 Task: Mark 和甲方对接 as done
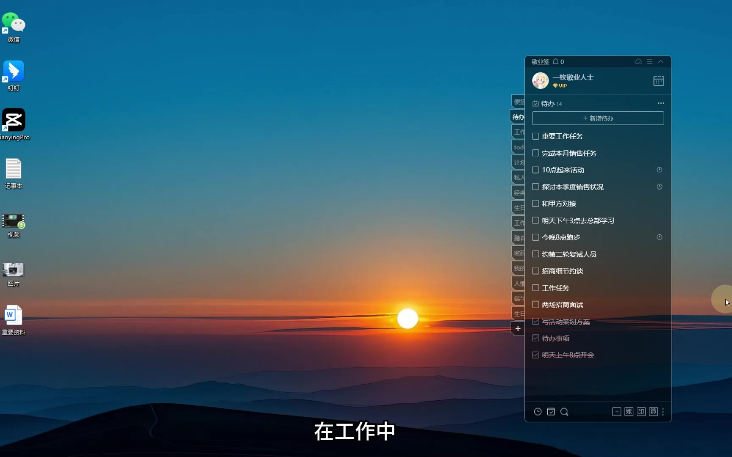(535, 204)
